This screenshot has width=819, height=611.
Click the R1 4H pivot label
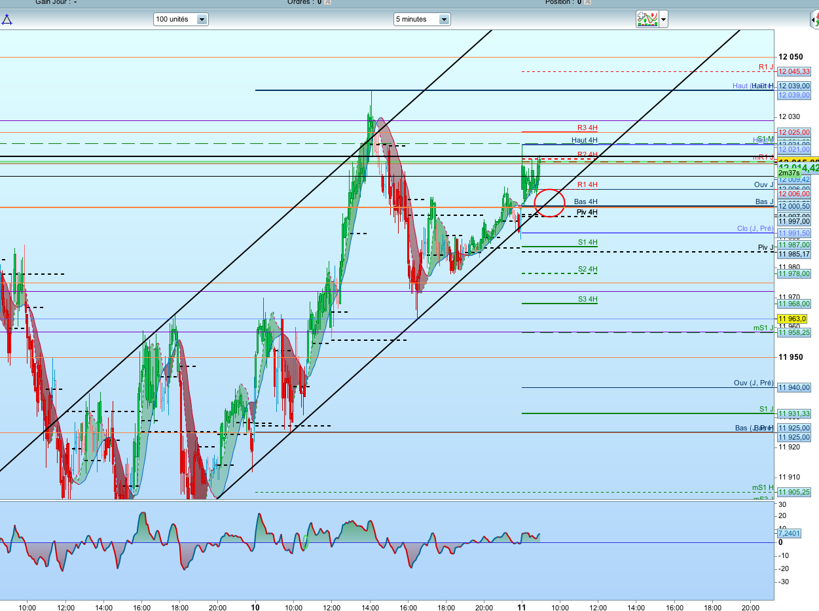(x=587, y=184)
